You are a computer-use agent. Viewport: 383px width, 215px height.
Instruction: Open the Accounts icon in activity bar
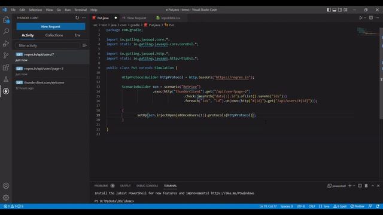pos(6,186)
